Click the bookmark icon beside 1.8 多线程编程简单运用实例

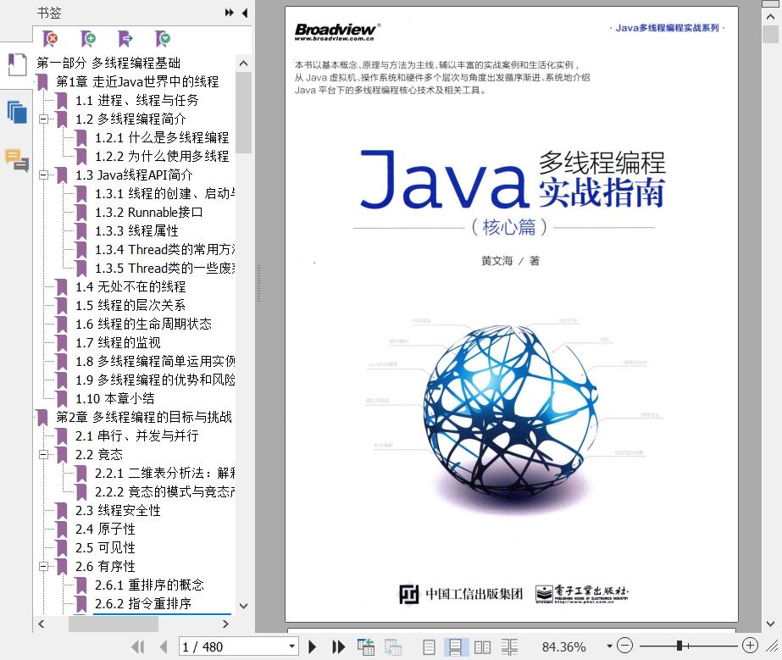(62, 362)
